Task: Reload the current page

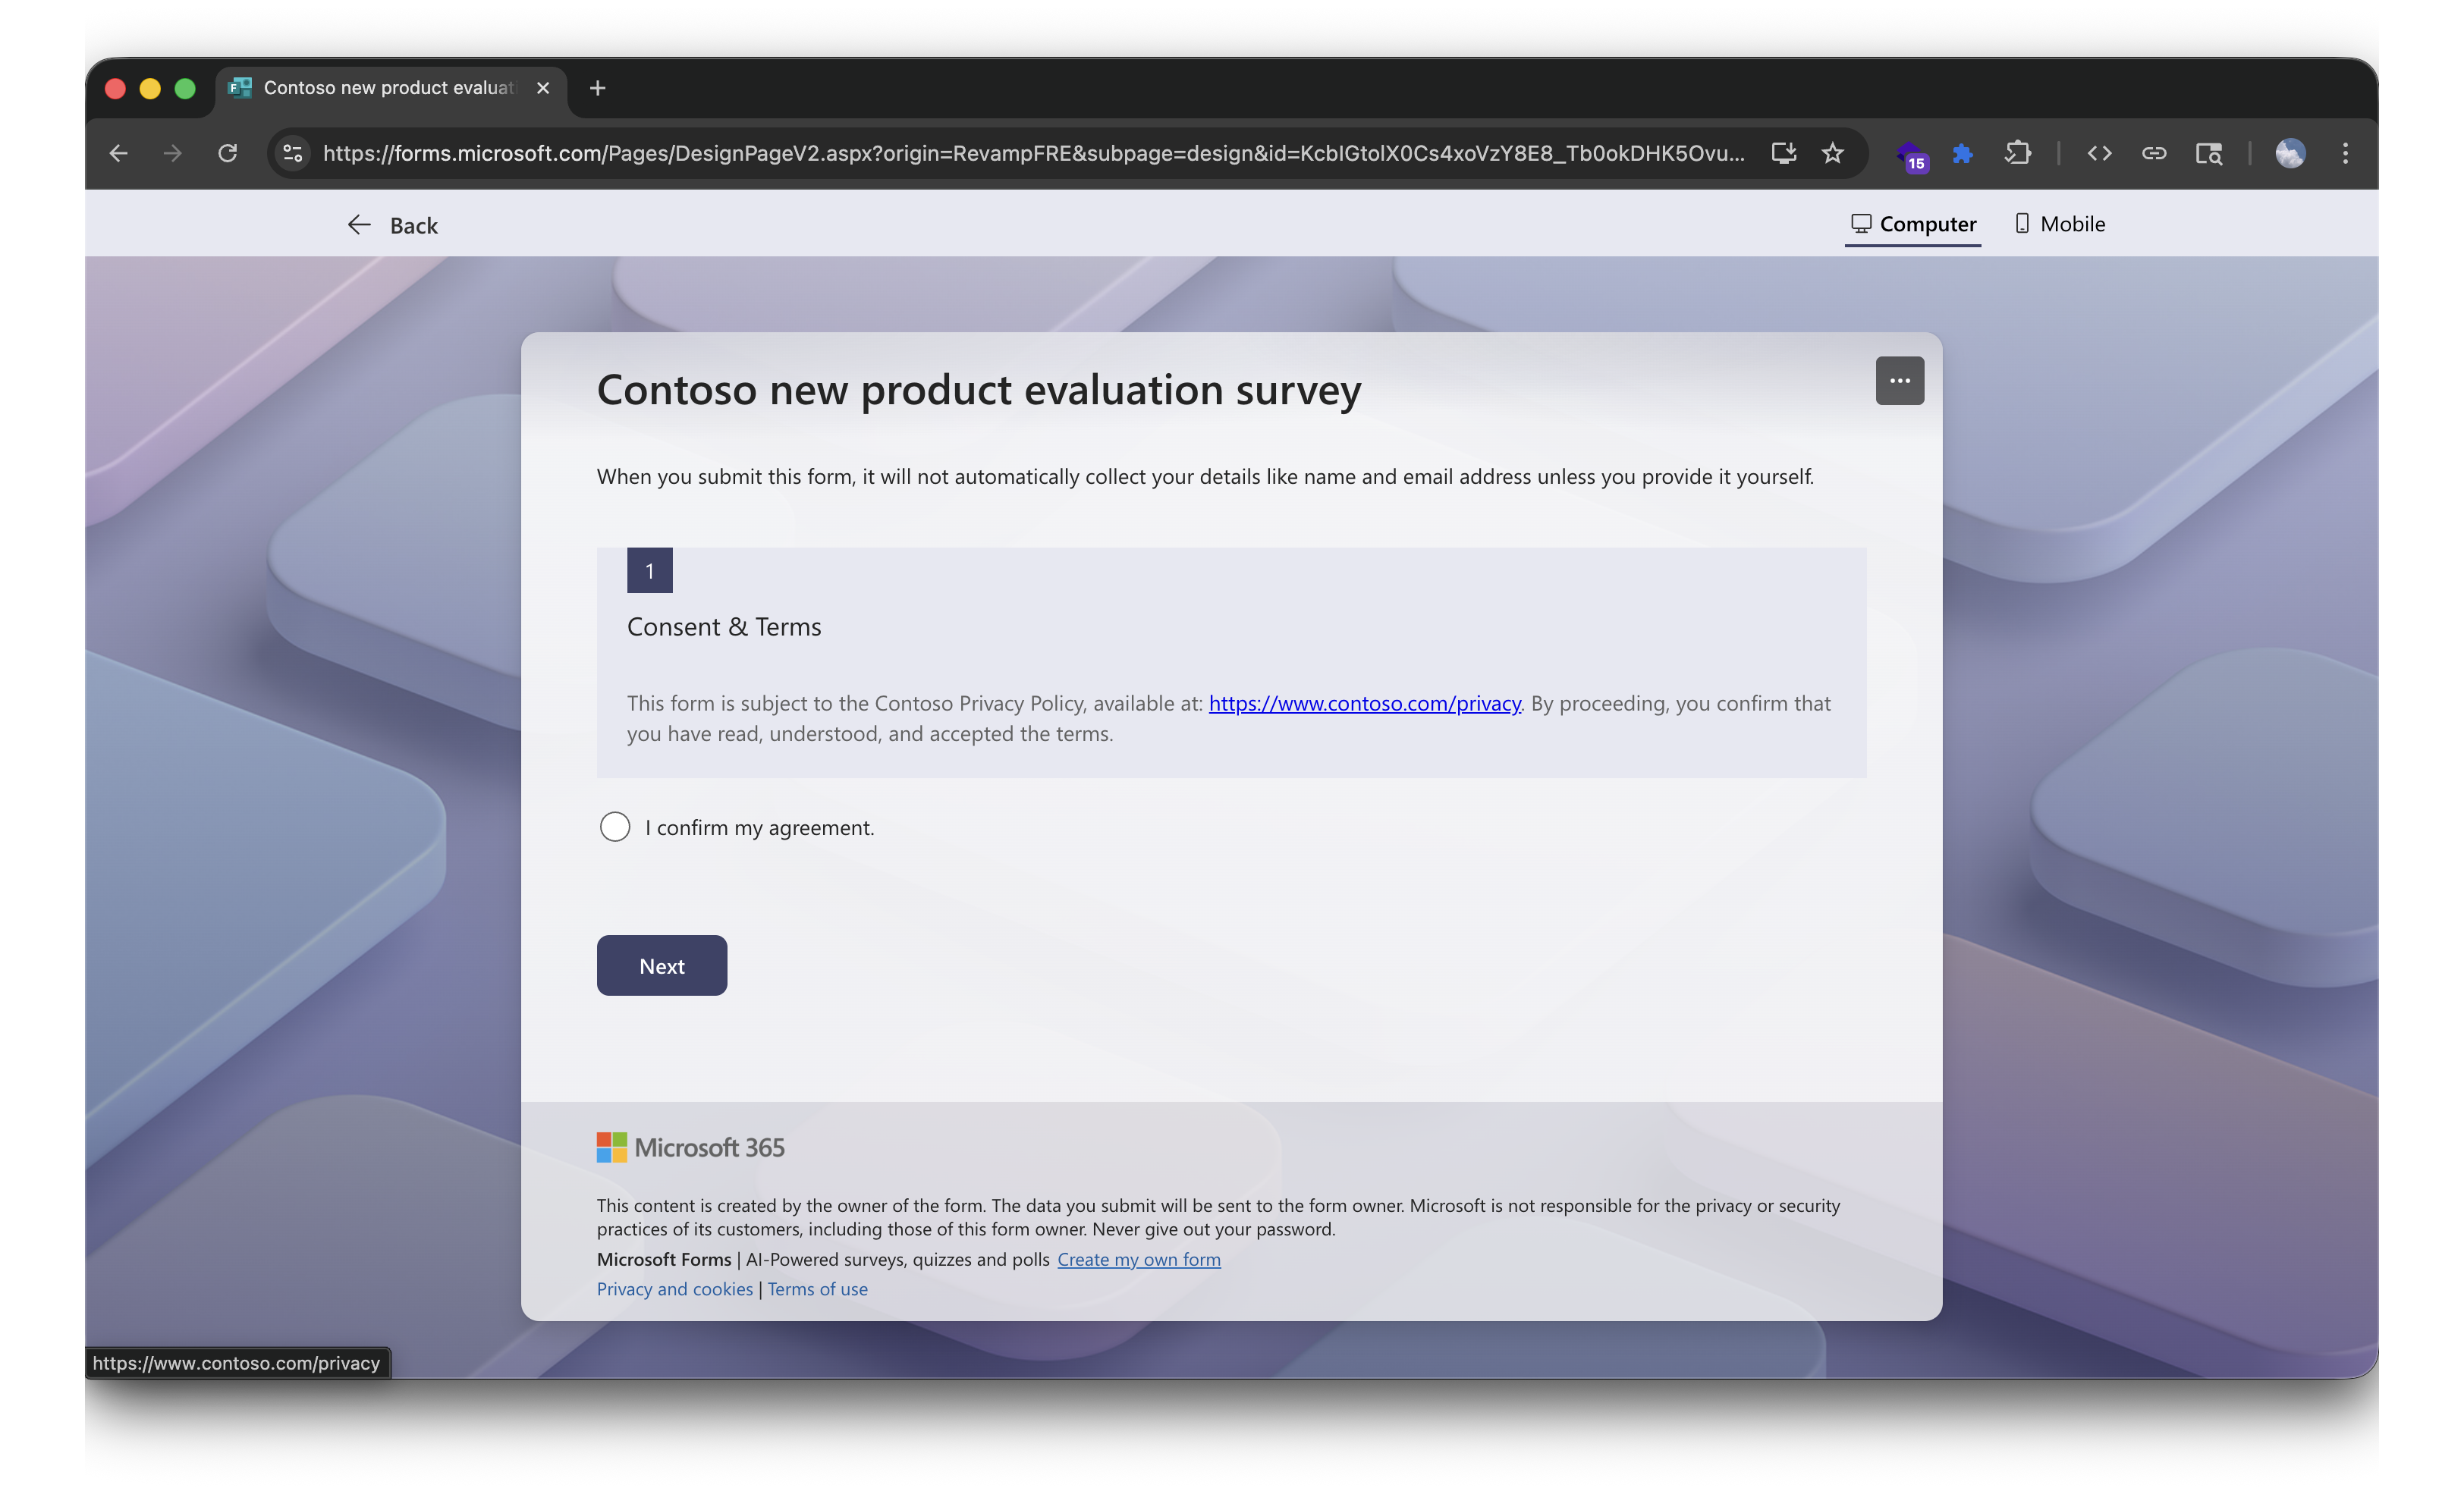Action: 228,153
